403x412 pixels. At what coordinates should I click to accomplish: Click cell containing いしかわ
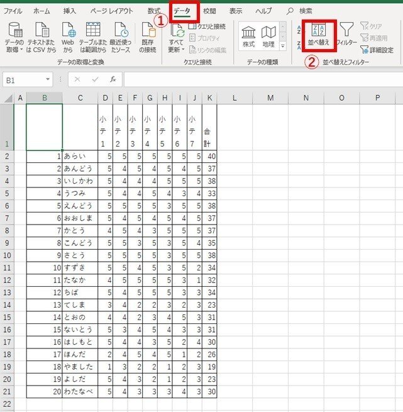(x=80, y=181)
